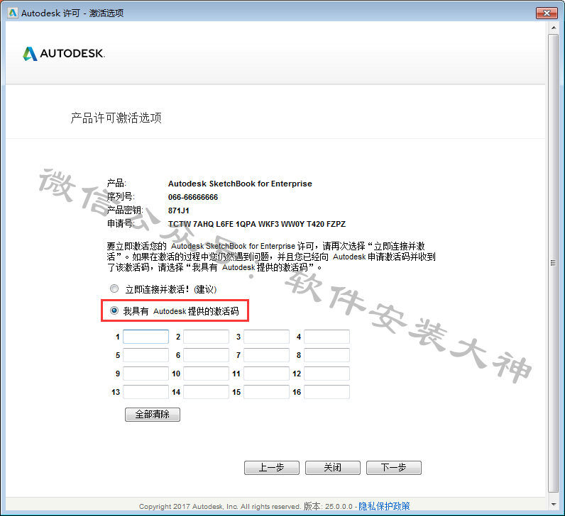Image resolution: width=565 pixels, height=516 pixels.
Task: Click the scrollbar up arrow
Action: tap(554, 28)
